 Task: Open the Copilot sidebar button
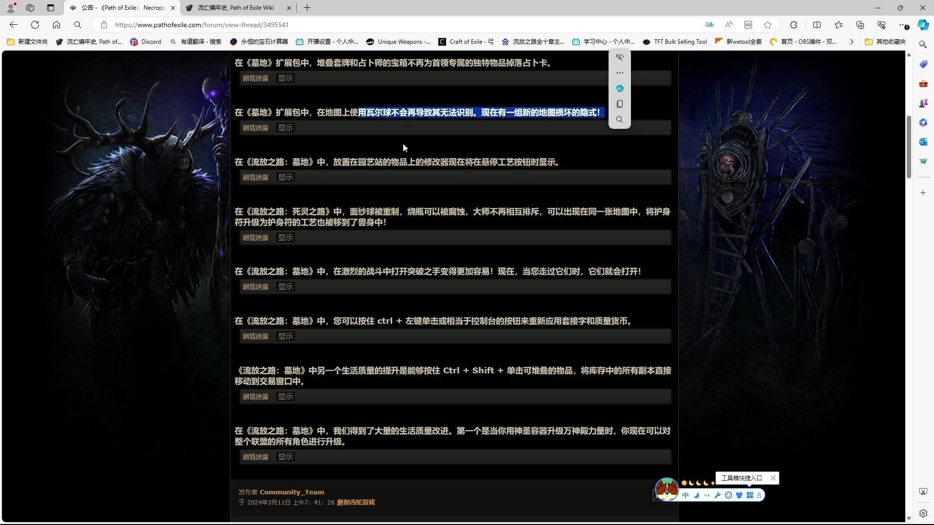click(x=923, y=25)
